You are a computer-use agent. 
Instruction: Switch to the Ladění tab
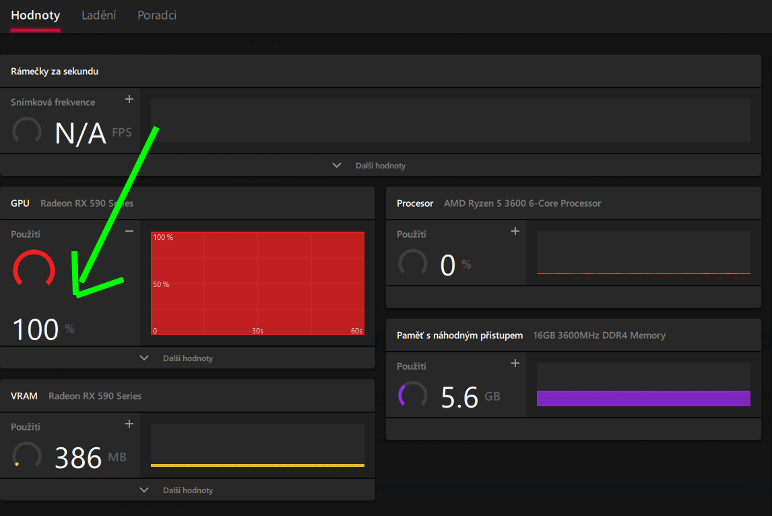point(98,15)
